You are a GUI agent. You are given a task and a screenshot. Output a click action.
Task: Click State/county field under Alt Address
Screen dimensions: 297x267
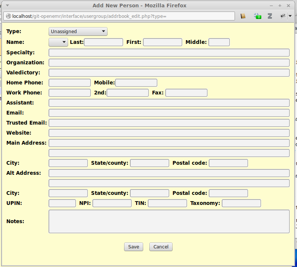(150, 193)
